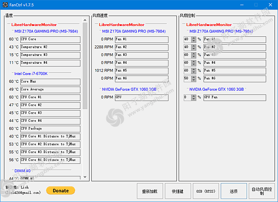Edit the CPU Package name field

point(50,129)
